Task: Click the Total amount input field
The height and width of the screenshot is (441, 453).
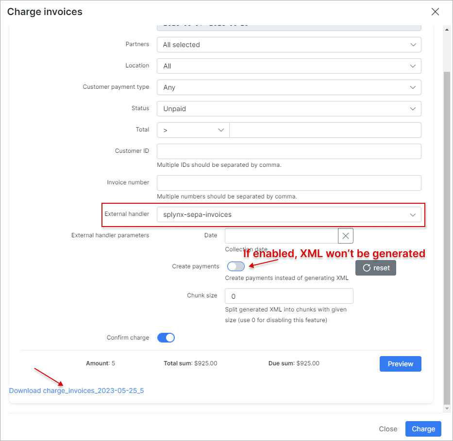Action: pyautogui.click(x=325, y=130)
